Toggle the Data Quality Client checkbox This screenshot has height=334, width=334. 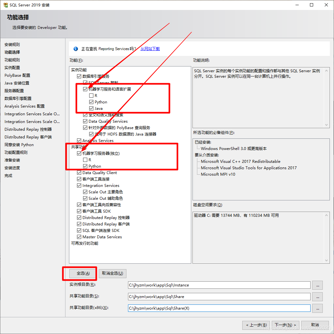[x=79, y=172]
